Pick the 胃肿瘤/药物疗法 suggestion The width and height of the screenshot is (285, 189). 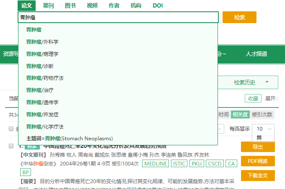(x=44, y=78)
